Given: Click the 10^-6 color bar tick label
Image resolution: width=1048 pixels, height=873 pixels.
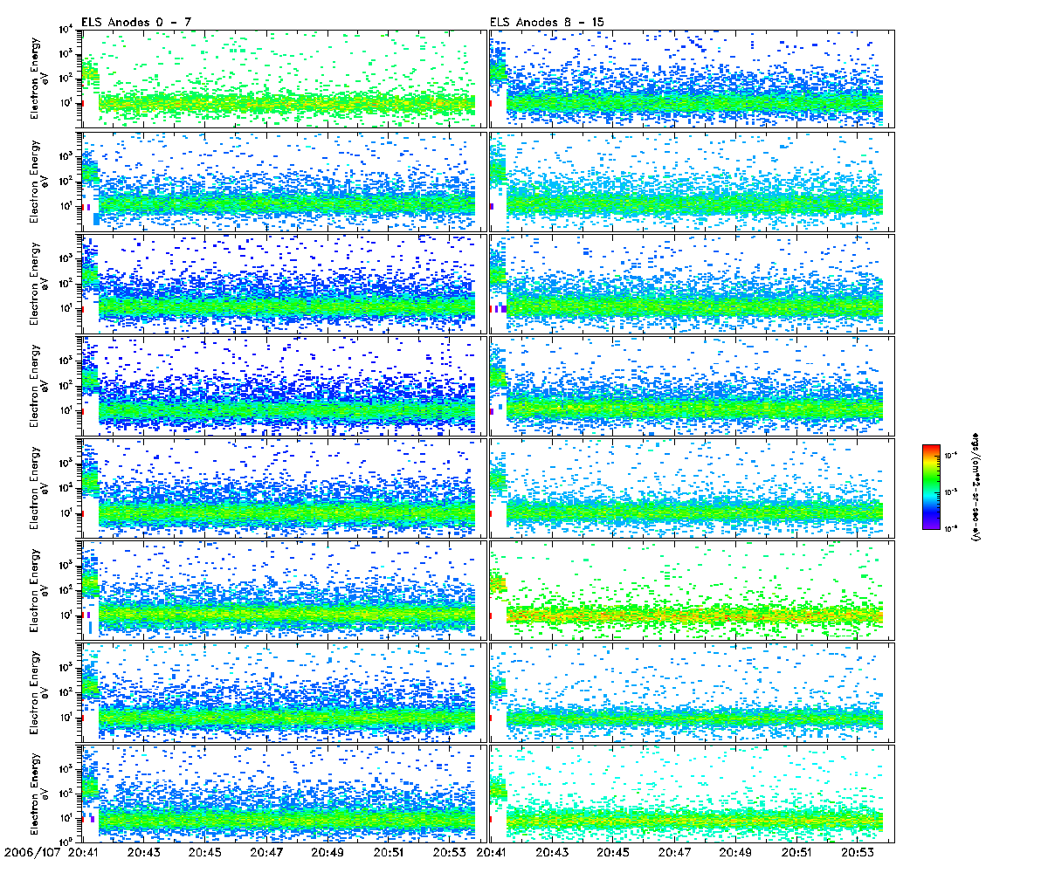Looking at the screenshot, I should pyautogui.click(x=950, y=526).
